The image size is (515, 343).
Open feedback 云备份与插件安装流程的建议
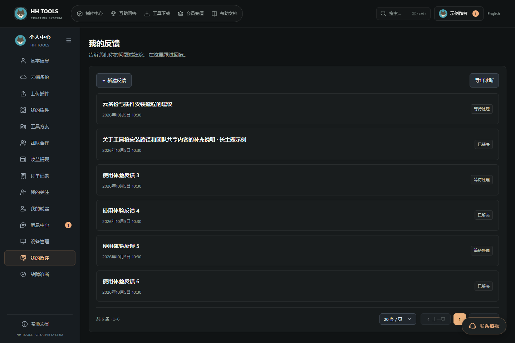coord(297,109)
